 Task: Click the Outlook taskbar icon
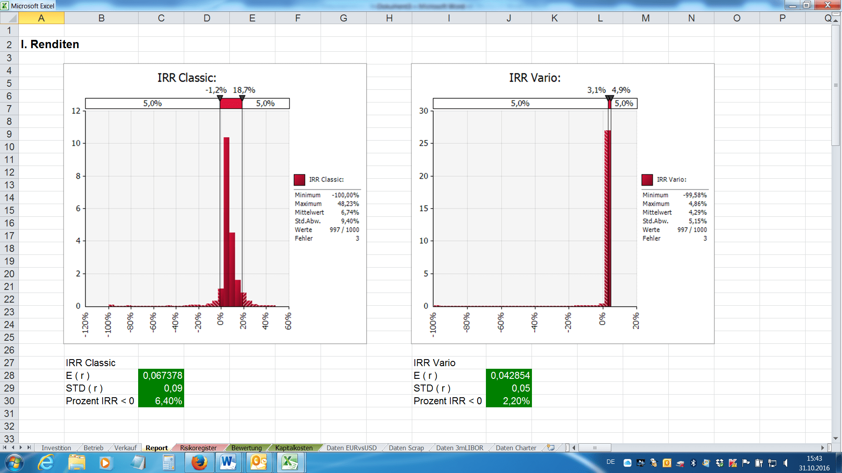click(x=259, y=462)
